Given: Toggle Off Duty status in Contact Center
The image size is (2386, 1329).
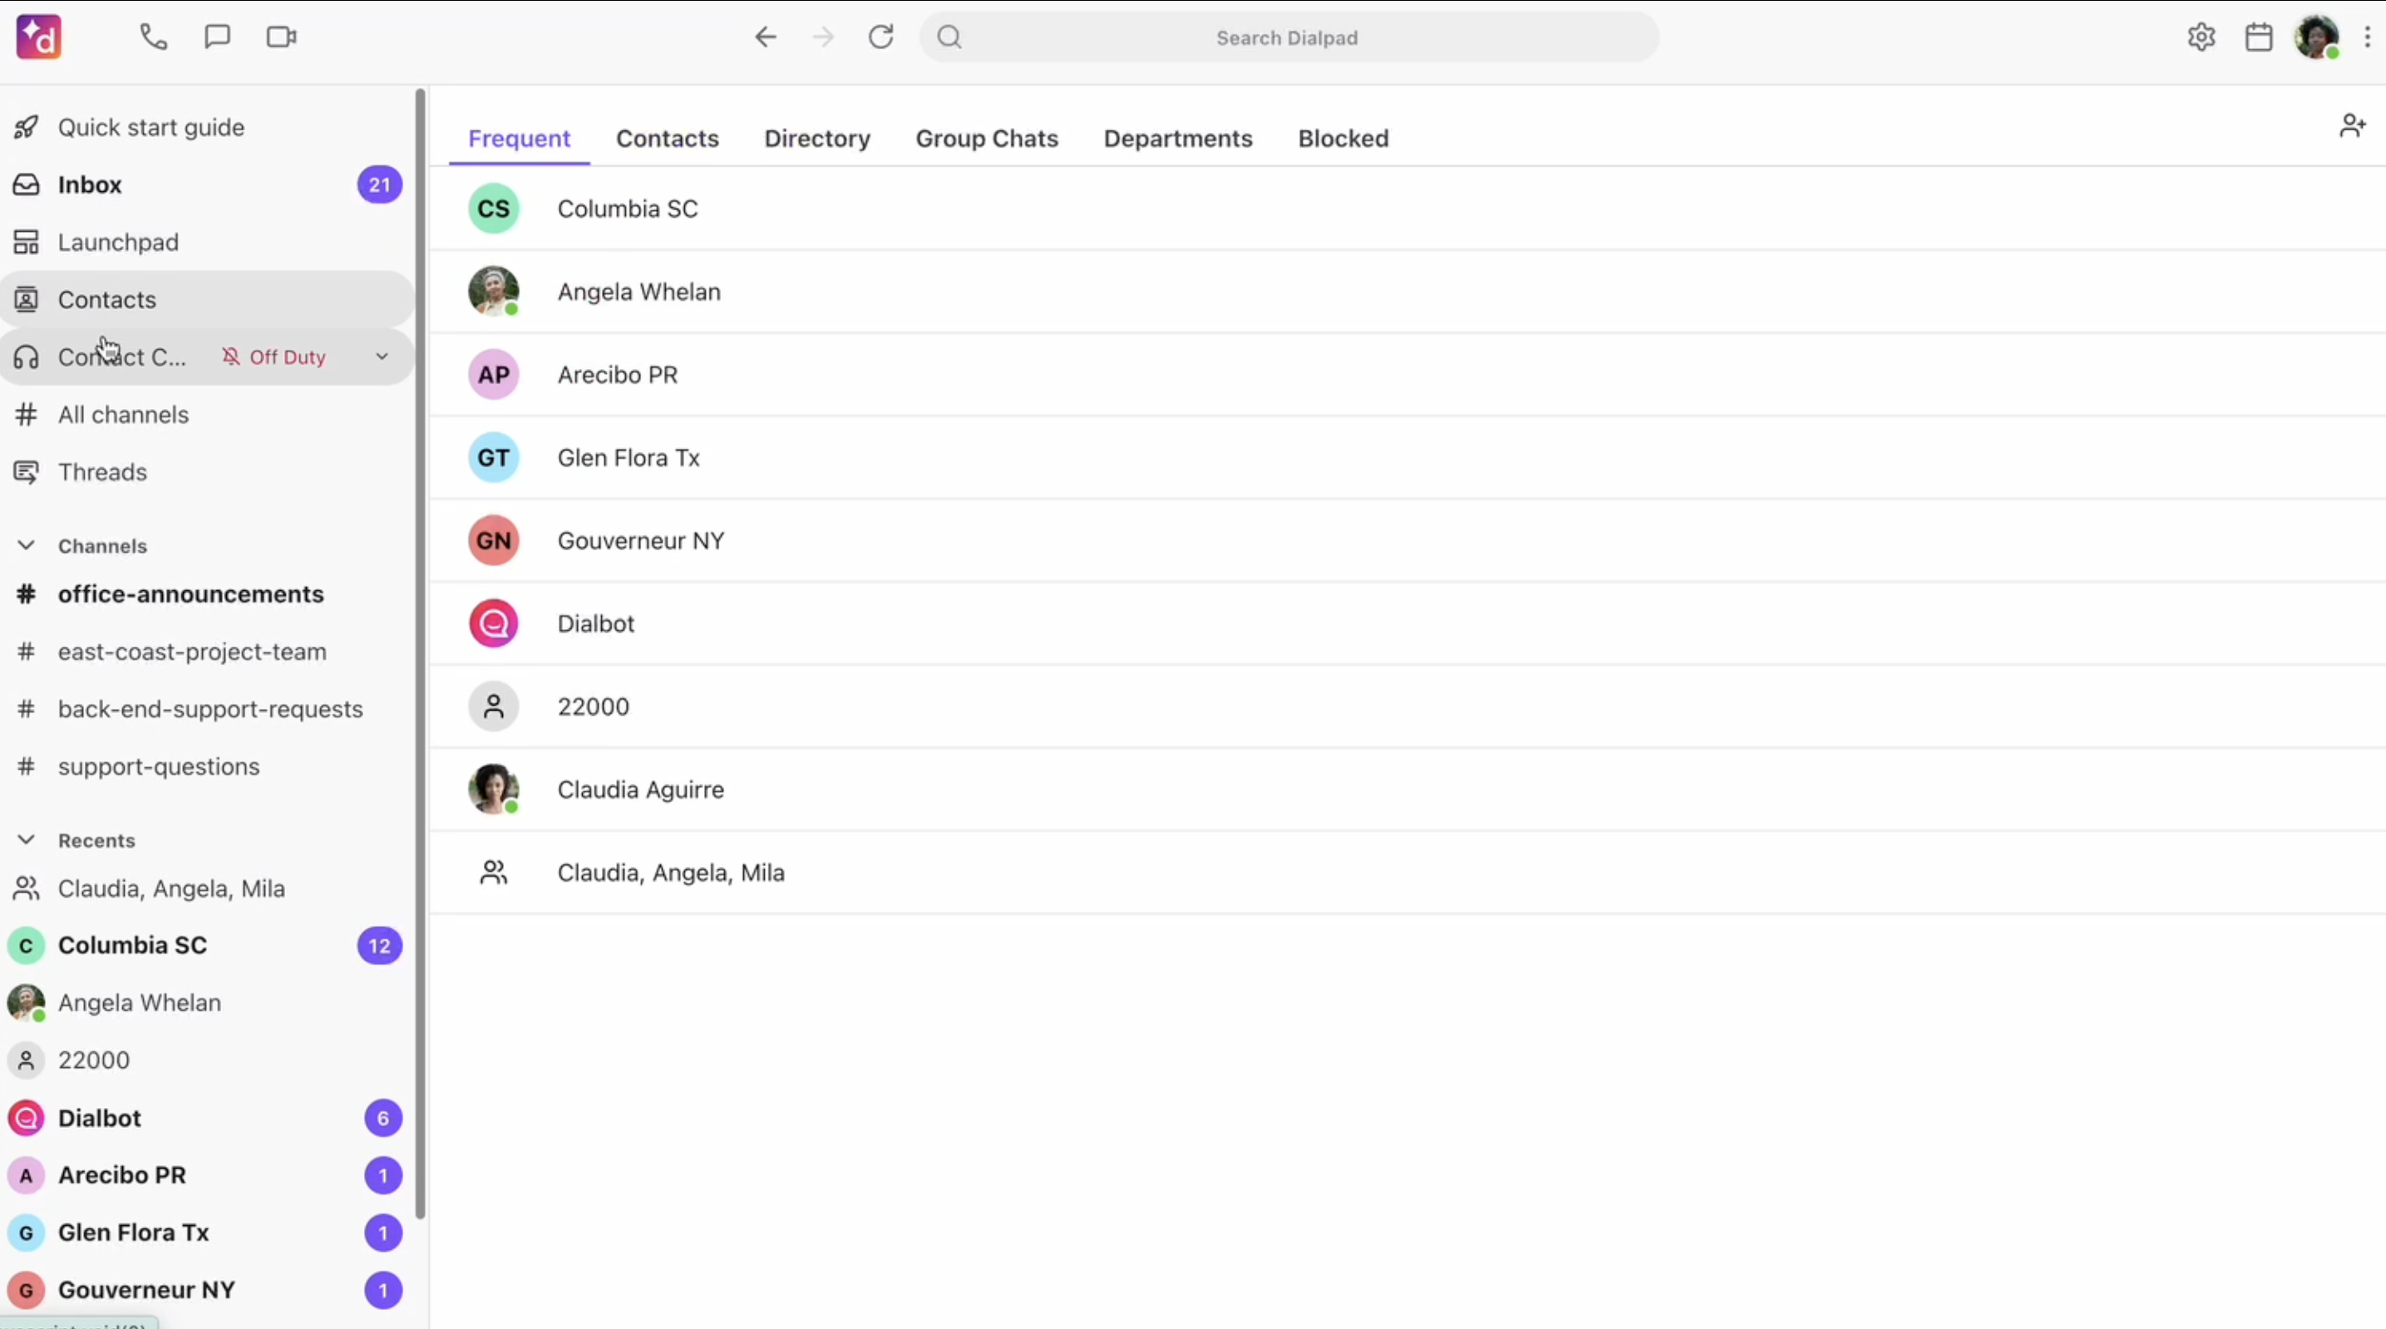Looking at the screenshot, I should point(274,357).
